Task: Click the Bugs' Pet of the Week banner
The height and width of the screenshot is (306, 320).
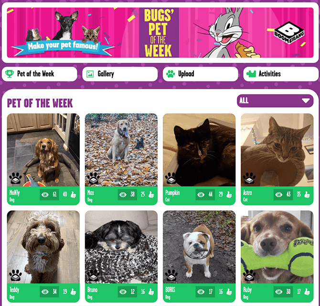Action: tap(160, 33)
